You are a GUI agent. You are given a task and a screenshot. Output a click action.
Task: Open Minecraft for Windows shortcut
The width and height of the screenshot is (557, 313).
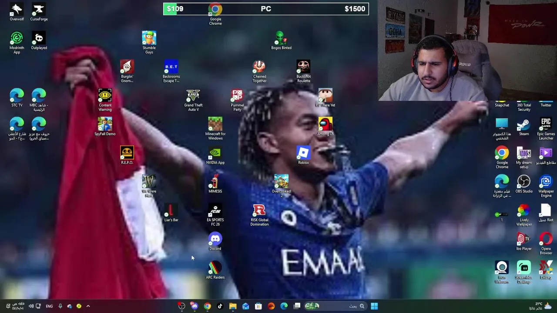click(x=215, y=129)
